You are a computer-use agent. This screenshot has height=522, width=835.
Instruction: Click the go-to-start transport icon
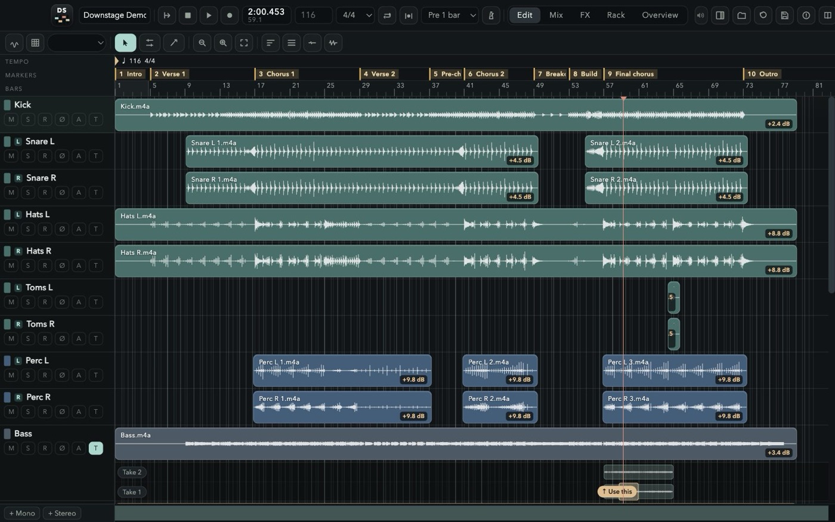click(x=167, y=15)
